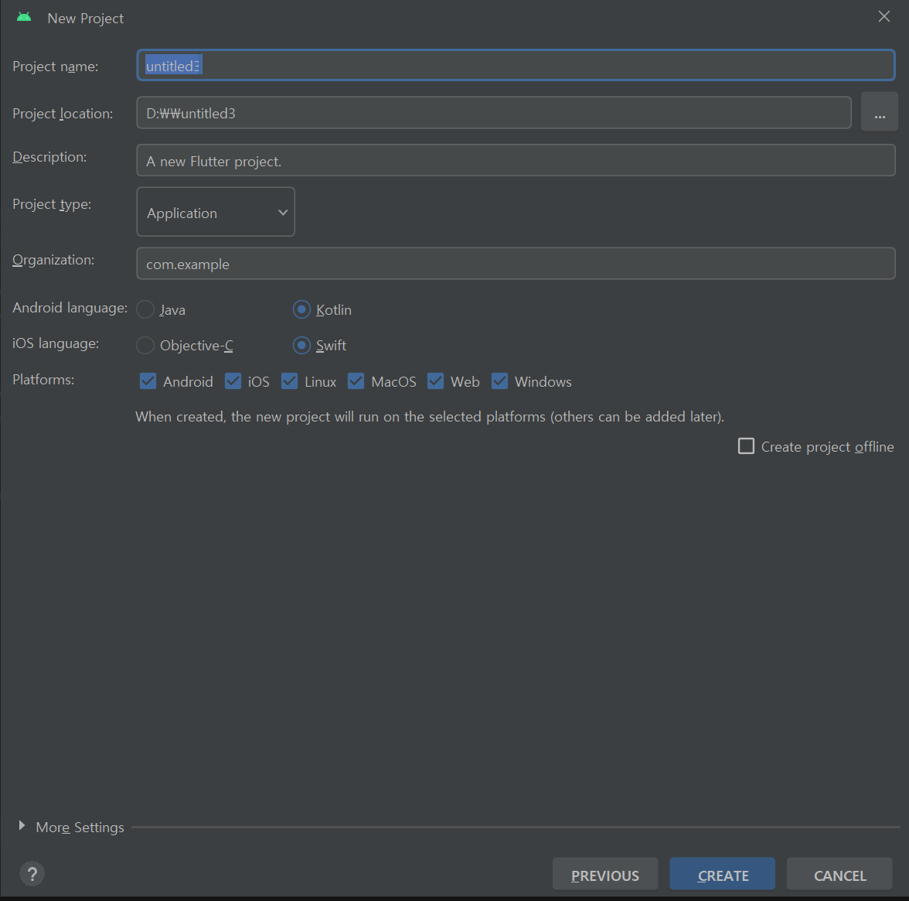Close the New Project dialog
The width and height of the screenshot is (909, 901).
[x=884, y=17]
